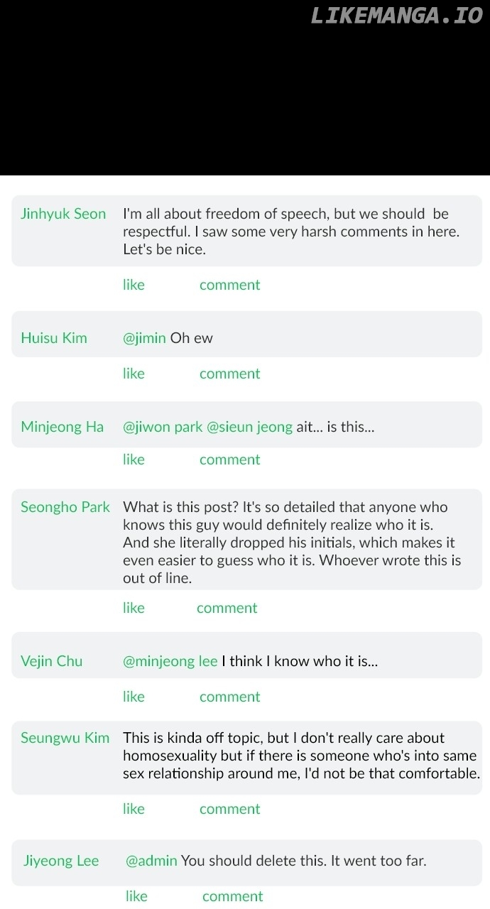Like Seongho Park's comment
Image resolution: width=490 pixels, height=909 pixels.
pos(134,608)
